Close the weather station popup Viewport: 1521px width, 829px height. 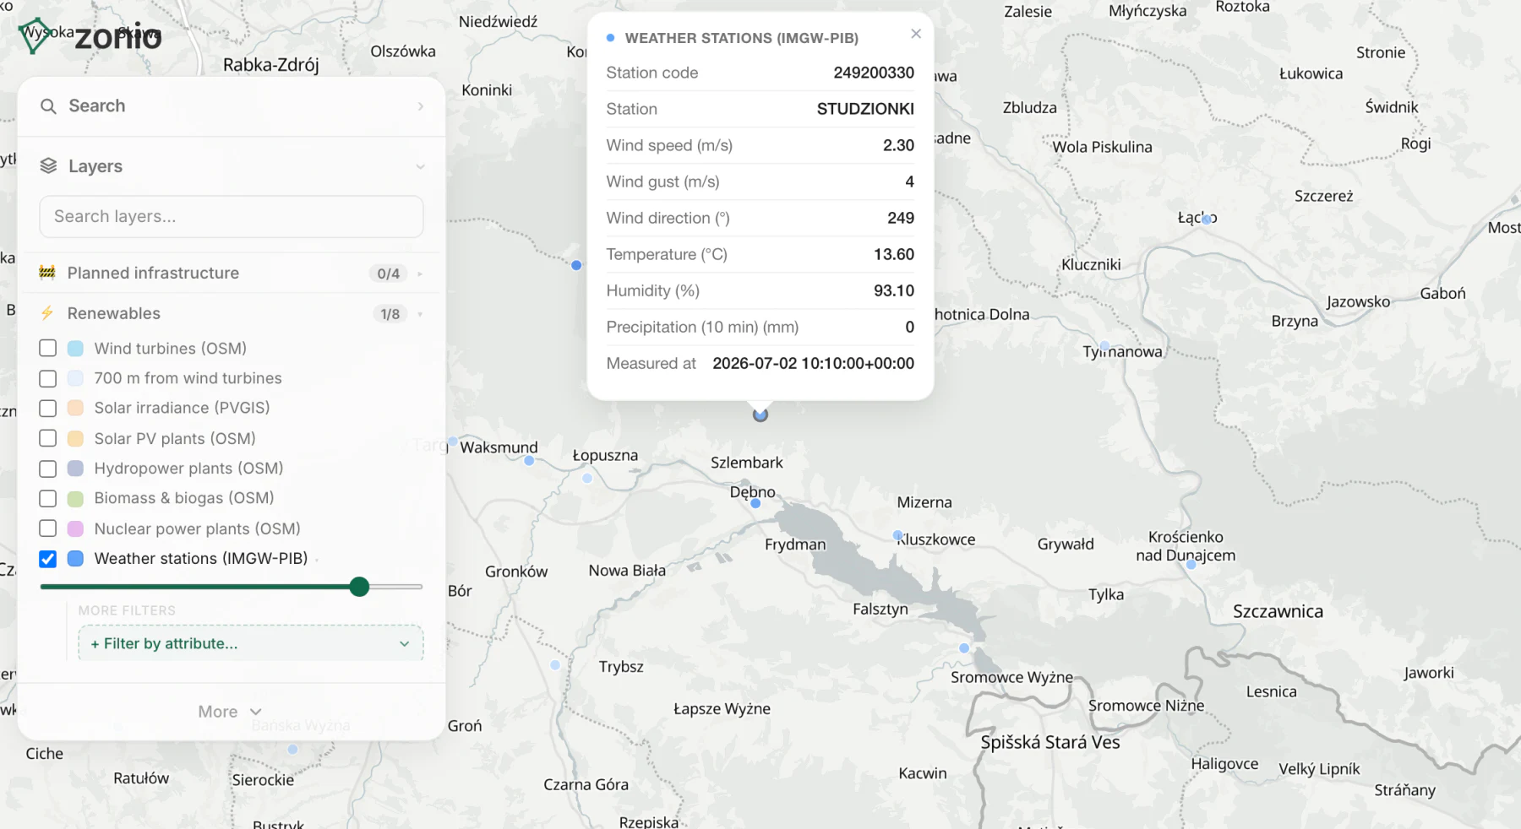[916, 34]
